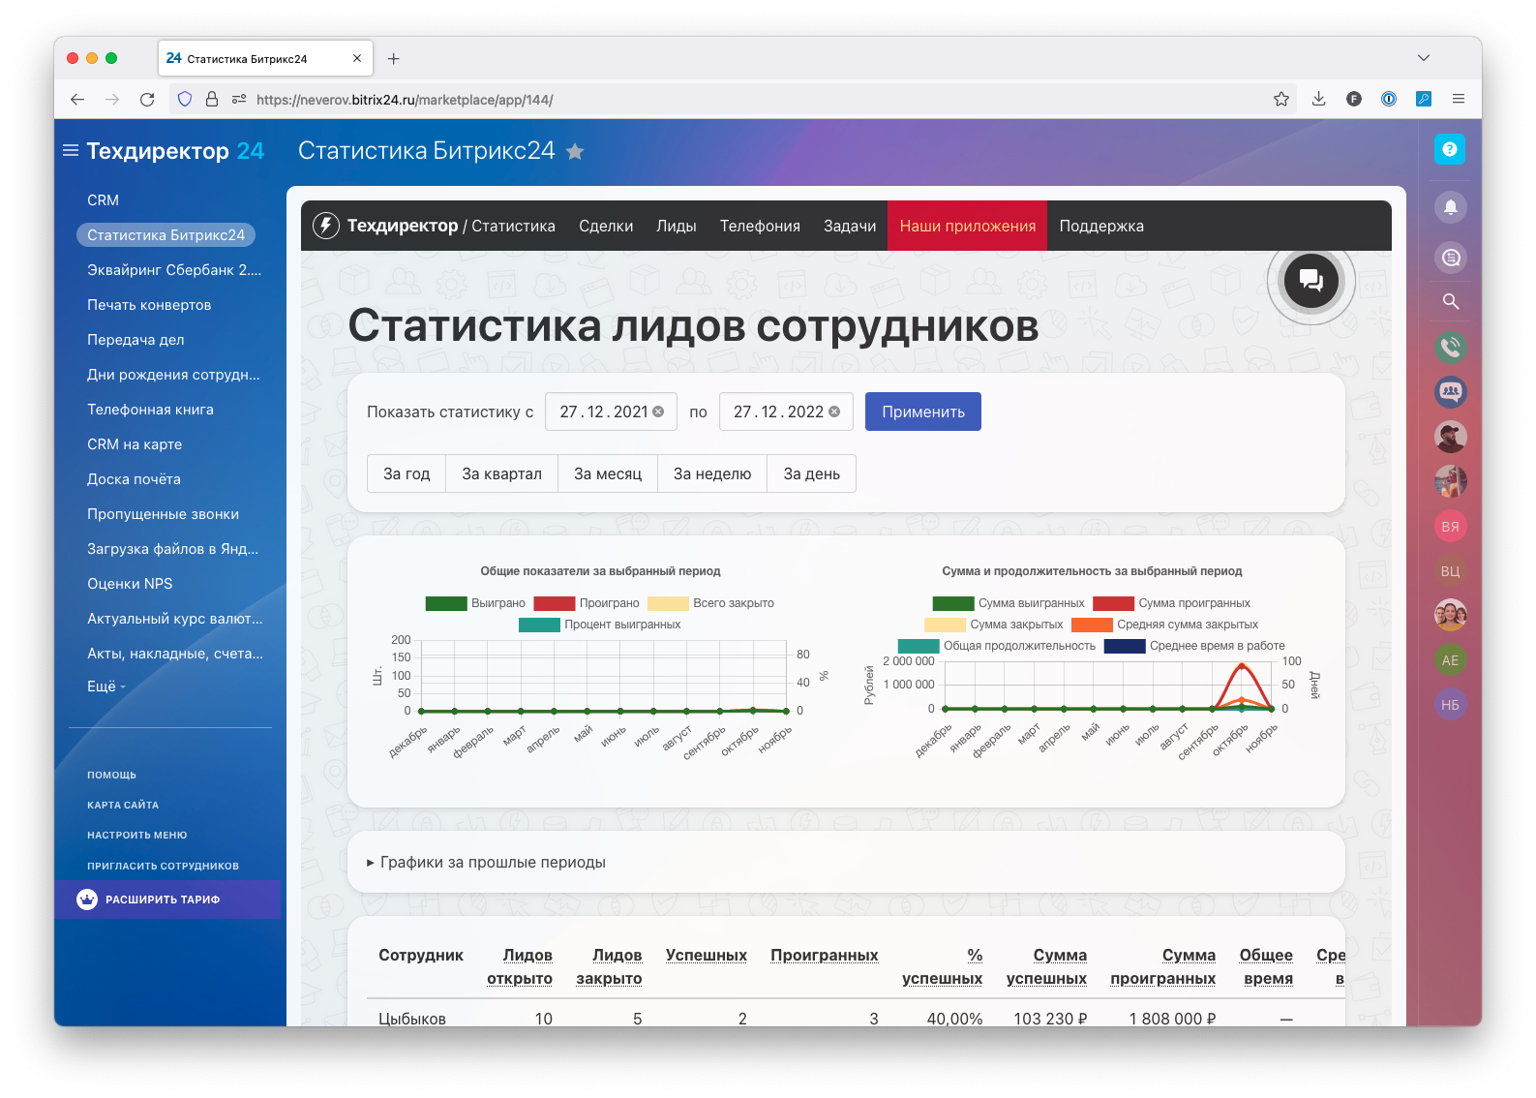Open tracking protection shield
Screen dimensions: 1536x1098
point(185,99)
